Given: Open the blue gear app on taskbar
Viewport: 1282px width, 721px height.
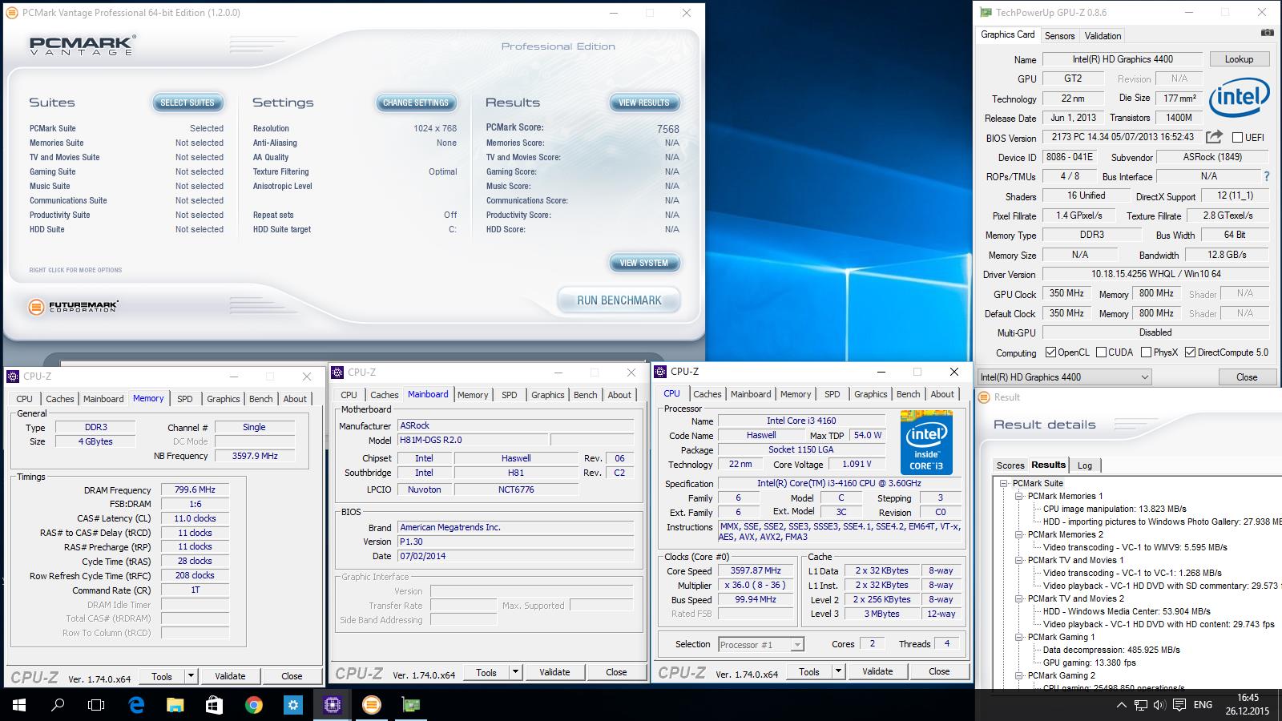Looking at the screenshot, I should (292, 705).
